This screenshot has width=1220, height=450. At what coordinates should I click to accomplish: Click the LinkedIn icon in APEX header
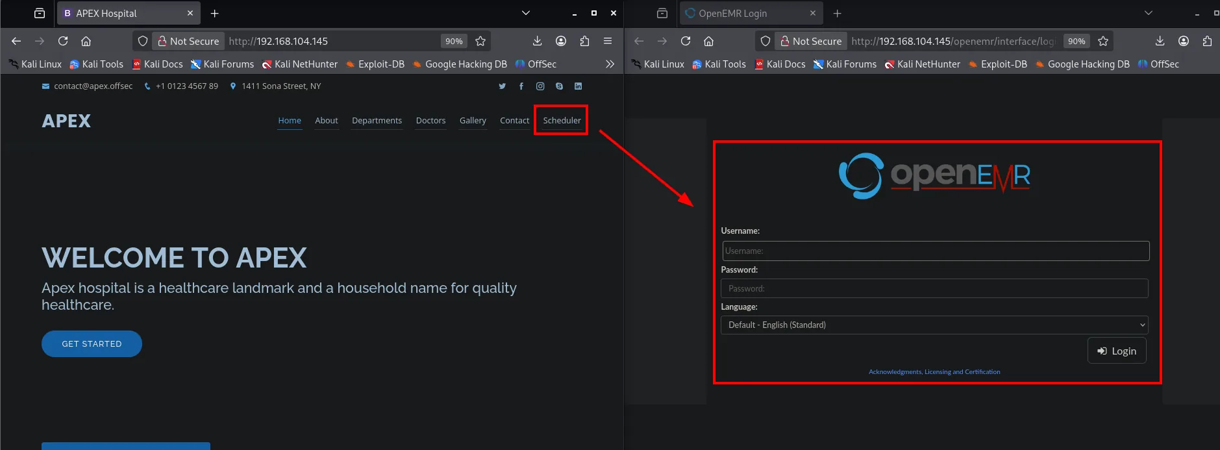[x=578, y=86]
